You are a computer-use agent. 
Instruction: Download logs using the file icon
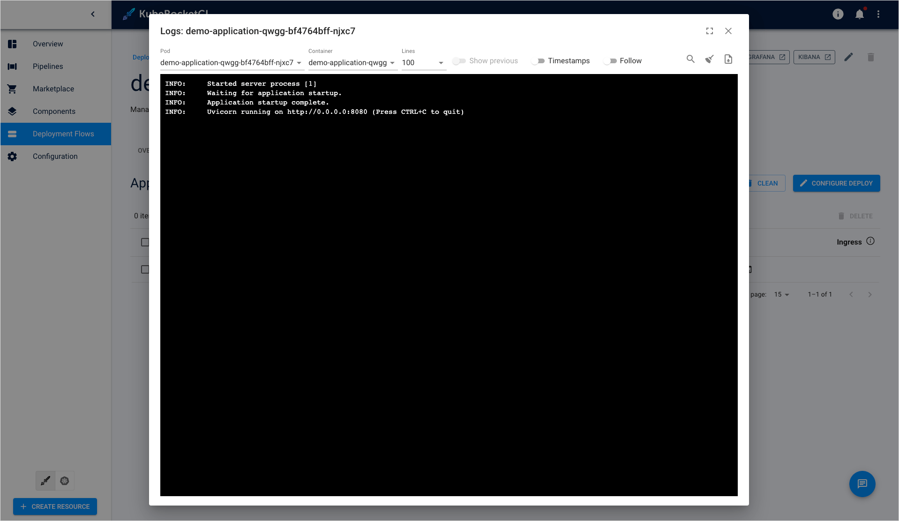(728, 59)
